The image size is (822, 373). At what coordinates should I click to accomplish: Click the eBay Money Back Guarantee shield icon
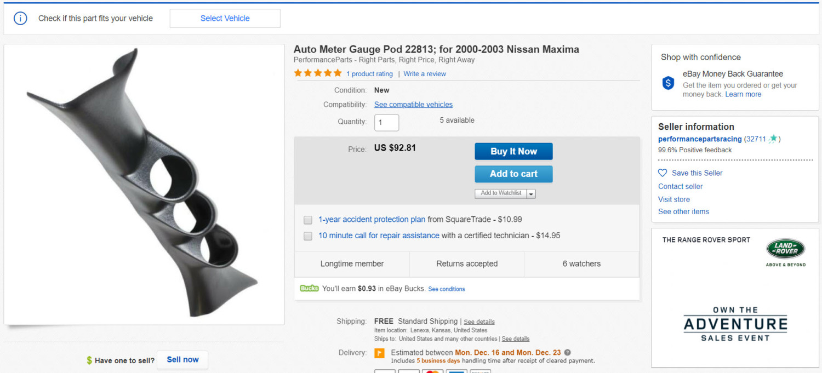[668, 83]
